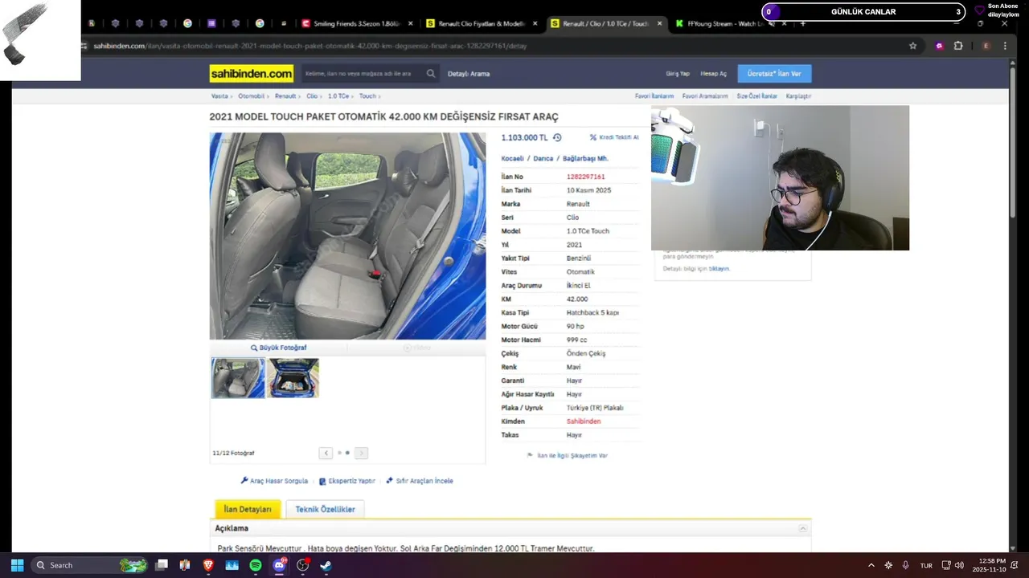Open the price history clock icon
This screenshot has height=578, width=1029.
(x=557, y=137)
